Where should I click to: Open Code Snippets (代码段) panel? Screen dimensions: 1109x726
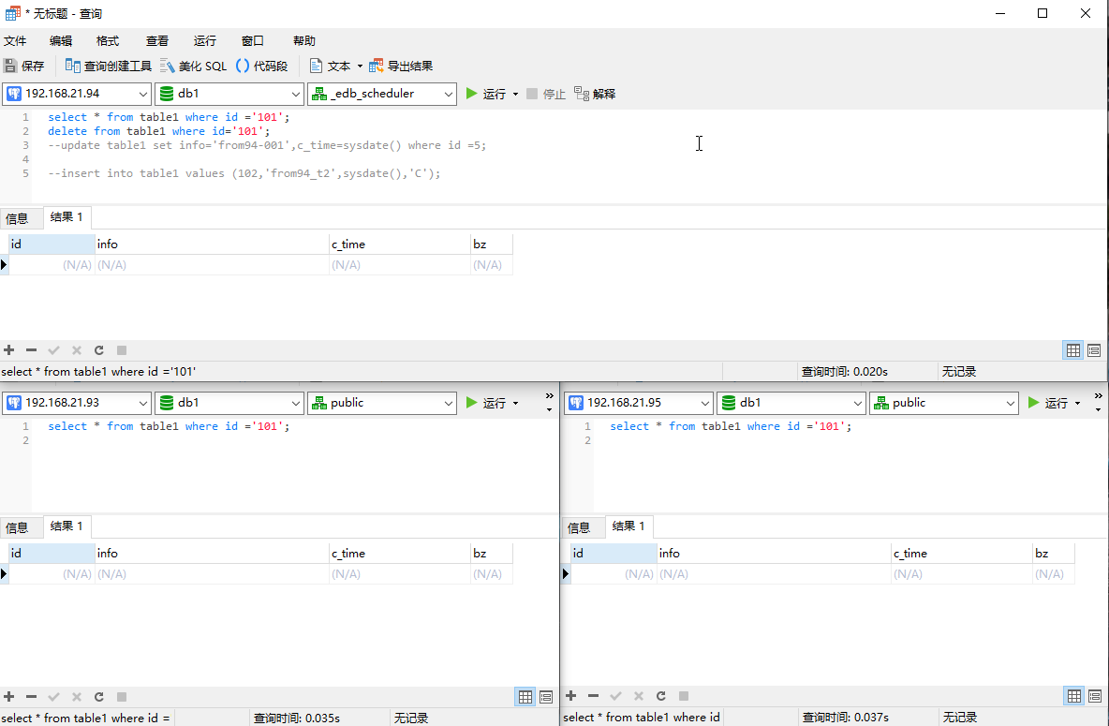click(261, 66)
